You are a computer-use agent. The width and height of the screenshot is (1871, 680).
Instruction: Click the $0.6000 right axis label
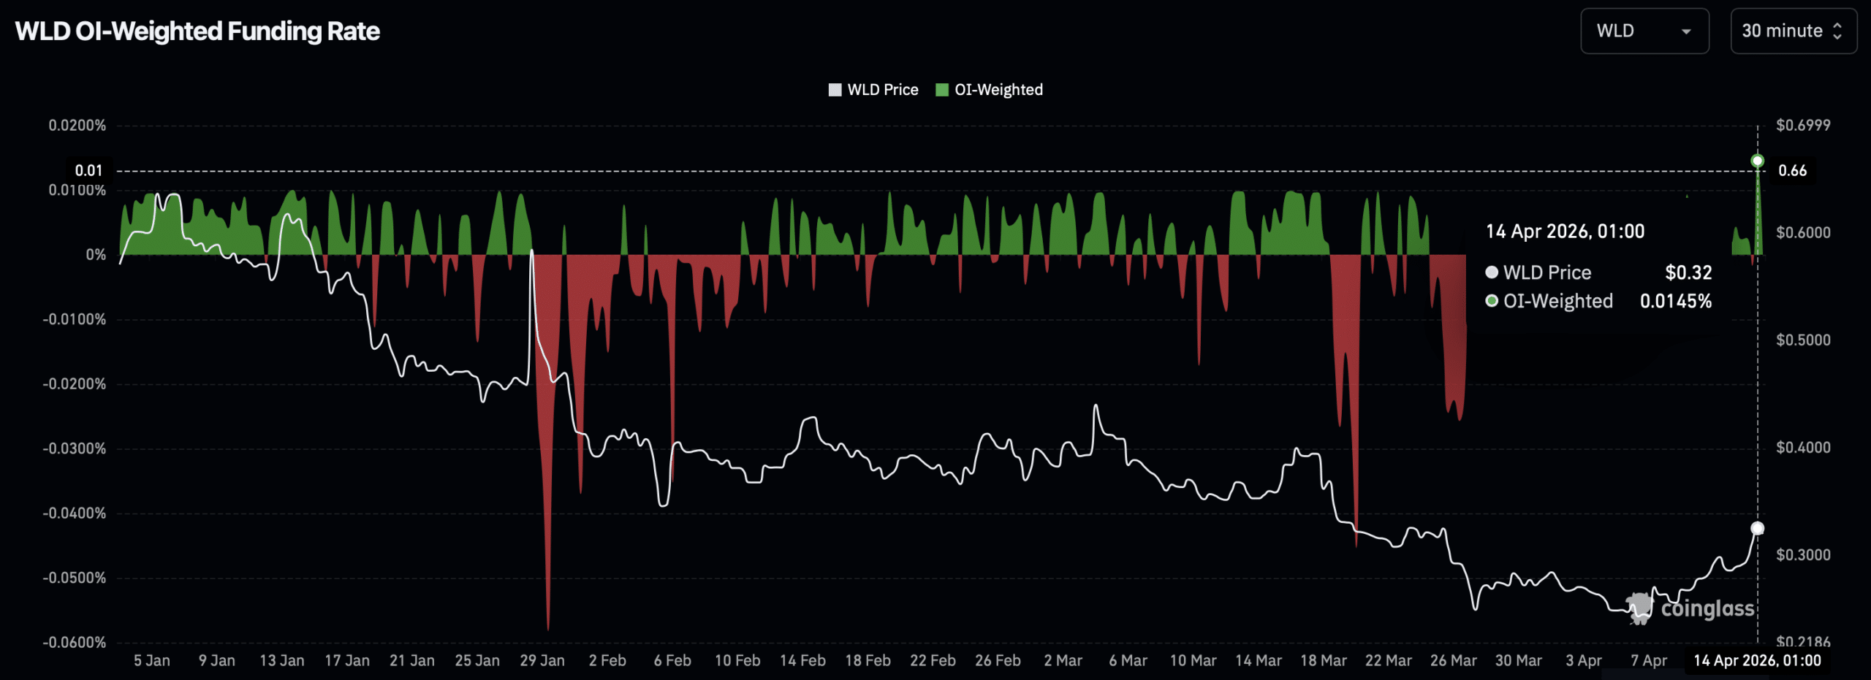tap(1804, 232)
